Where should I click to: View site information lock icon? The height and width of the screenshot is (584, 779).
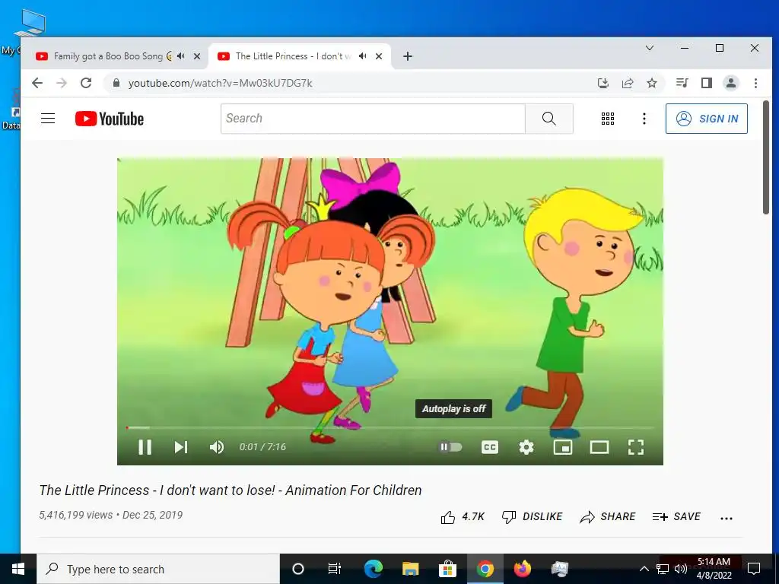[x=116, y=83]
